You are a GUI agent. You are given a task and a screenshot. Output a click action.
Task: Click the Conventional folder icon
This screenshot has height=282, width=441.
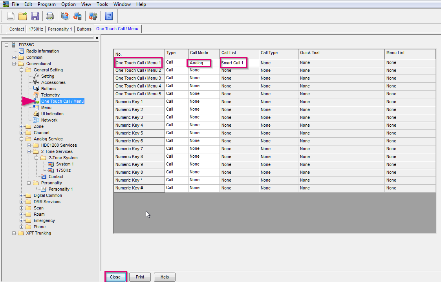click(x=21, y=64)
